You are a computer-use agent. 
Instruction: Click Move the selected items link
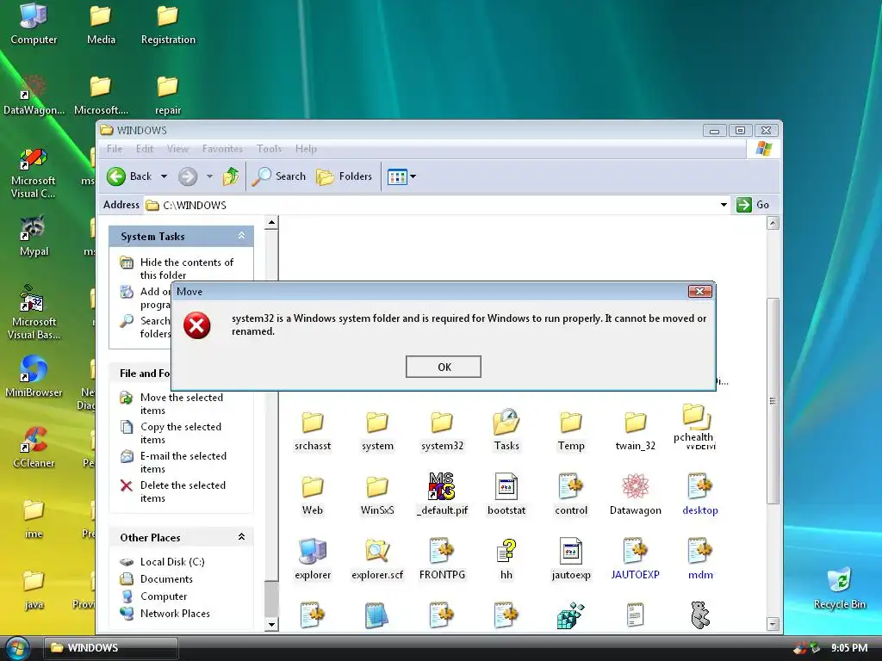tap(181, 404)
